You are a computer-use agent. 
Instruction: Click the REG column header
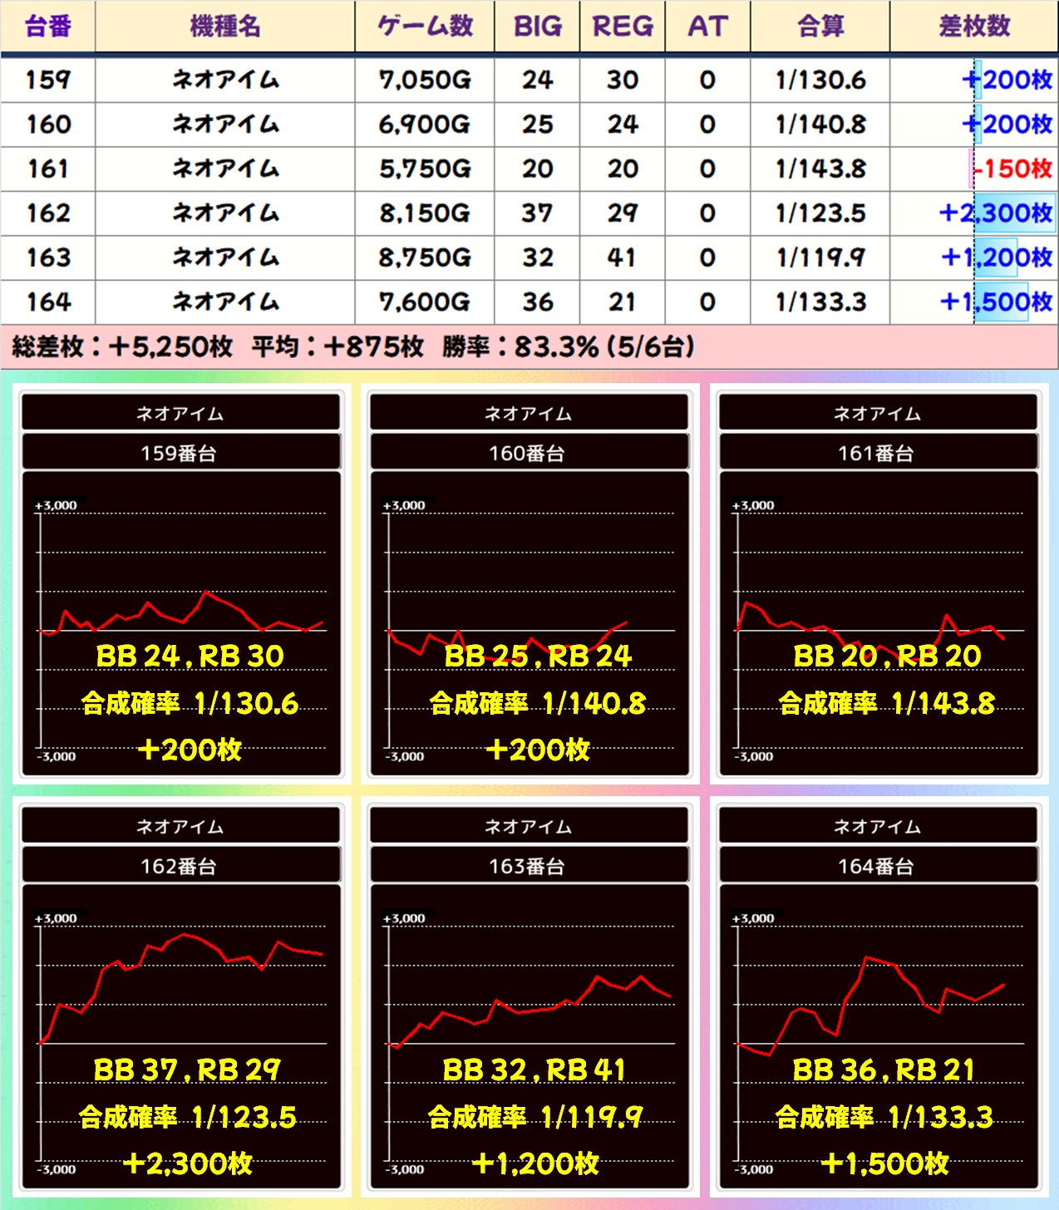point(622,27)
